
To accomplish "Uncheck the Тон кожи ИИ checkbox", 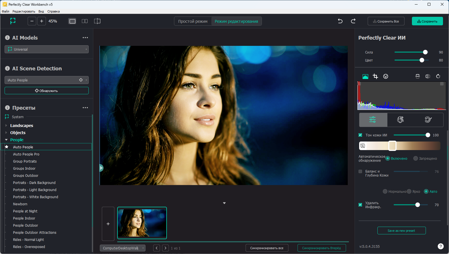I will click(x=360, y=135).
